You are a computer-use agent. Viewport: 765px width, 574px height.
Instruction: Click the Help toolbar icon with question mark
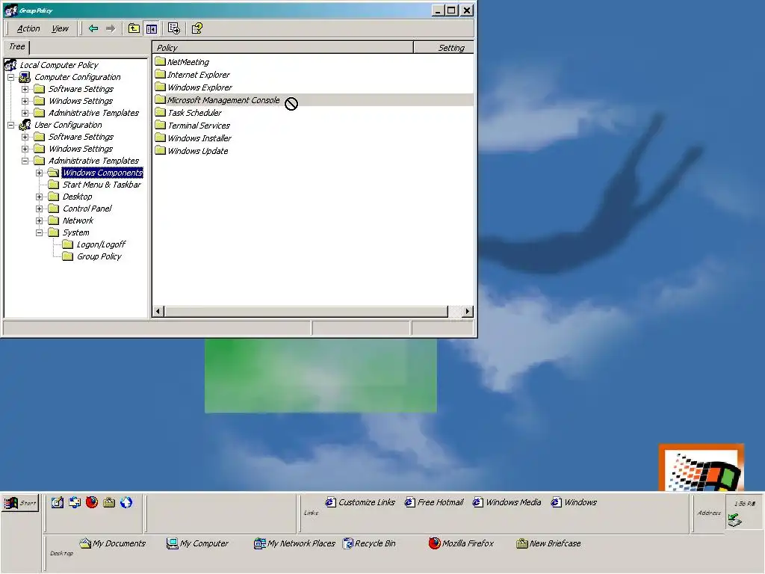(x=197, y=29)
